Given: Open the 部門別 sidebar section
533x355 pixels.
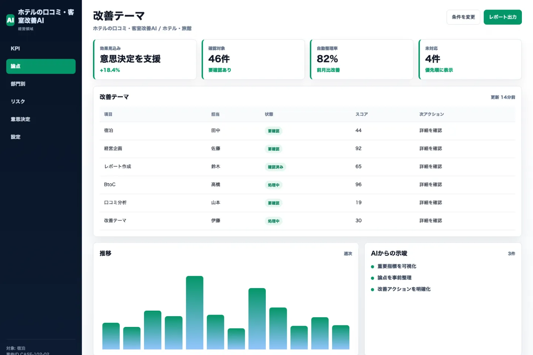Looking at the screenshot, I should 41,84.
